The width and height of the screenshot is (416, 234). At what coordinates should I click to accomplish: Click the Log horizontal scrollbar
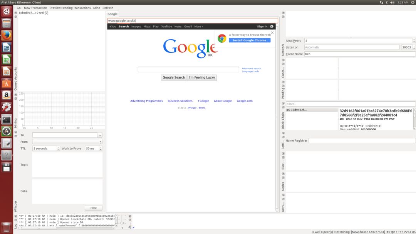[x=66, y=228]
